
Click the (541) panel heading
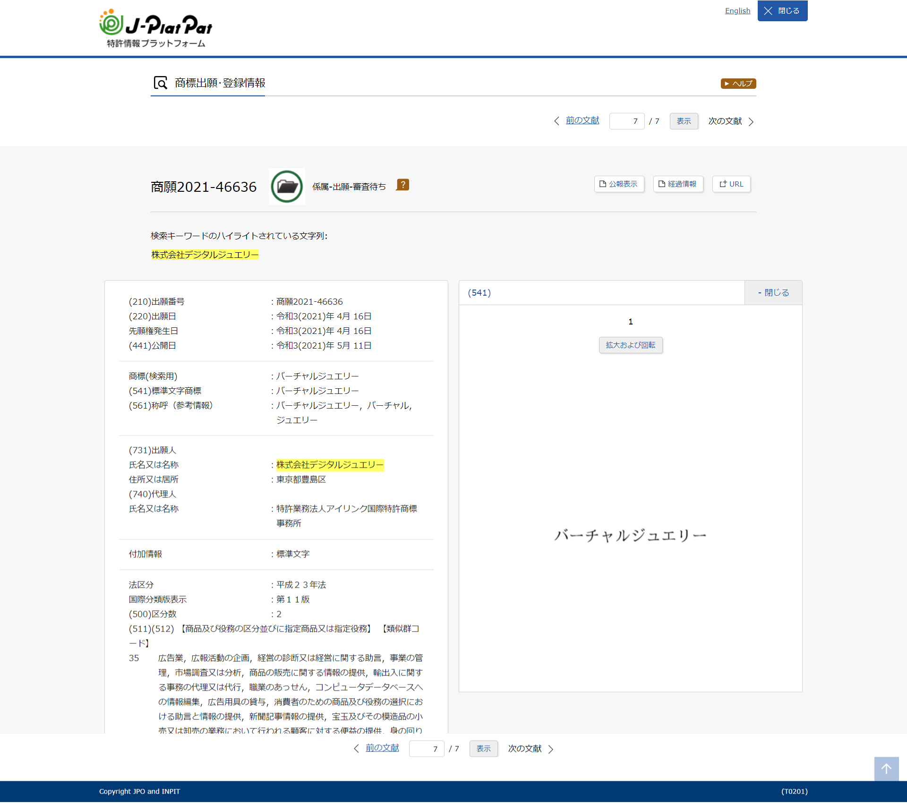tap(479, 293)
